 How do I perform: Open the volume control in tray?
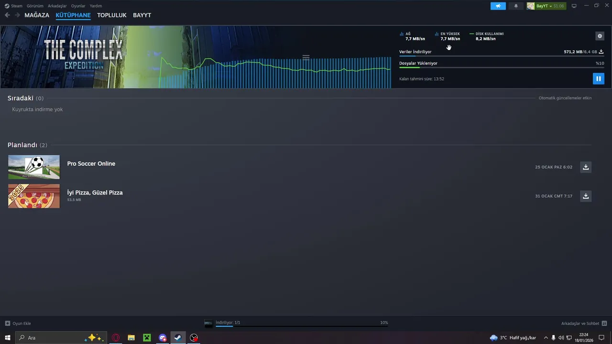pyautogui.click(x=561, y=338)
